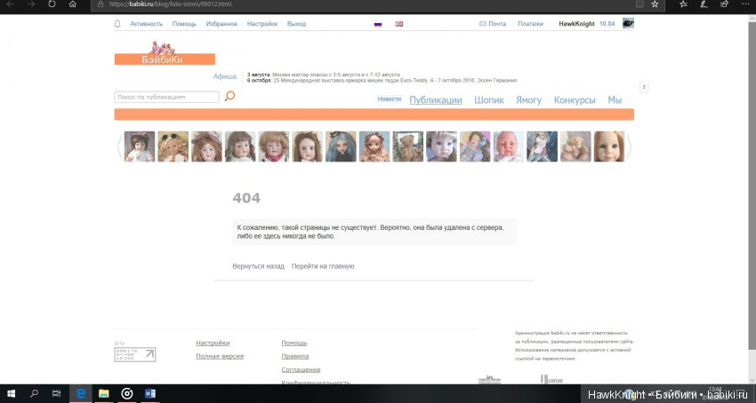Screen dimensions: 756x403
Task: Open the Публикации tab
Action: (435, 100)
